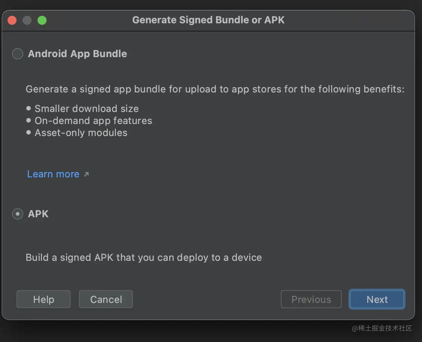Click the Android App Bundle label text

click(77, 54)
